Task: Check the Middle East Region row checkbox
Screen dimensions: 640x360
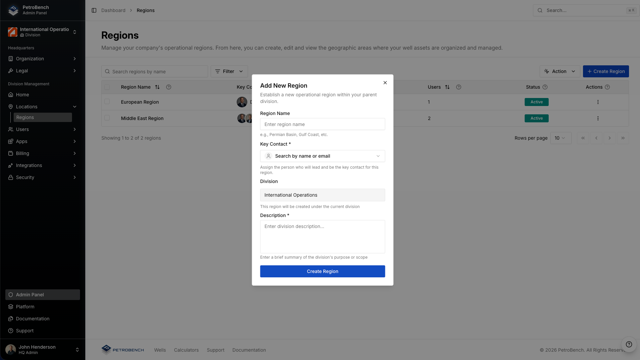Action: [107, 118]
